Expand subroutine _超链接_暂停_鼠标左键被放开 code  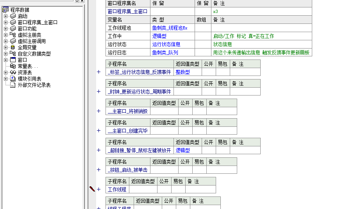point(98,150)
